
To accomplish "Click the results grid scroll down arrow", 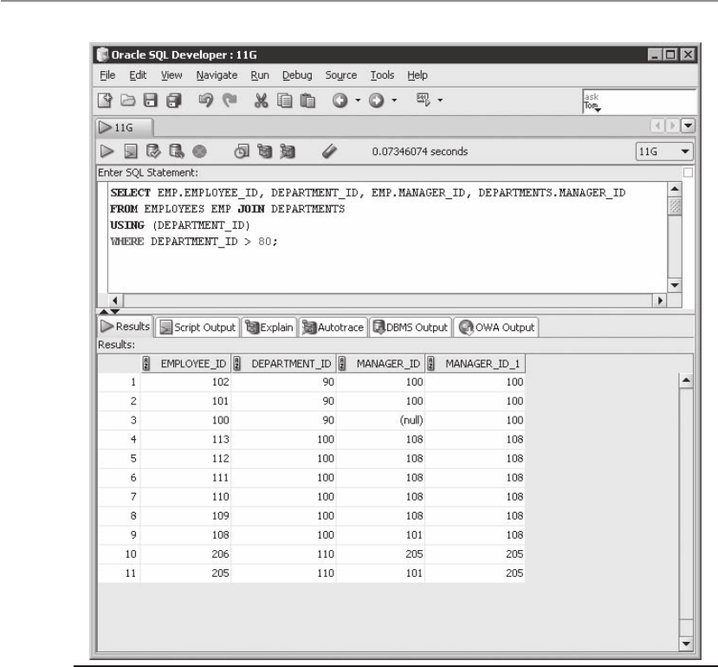I will [x=686, y=644].
